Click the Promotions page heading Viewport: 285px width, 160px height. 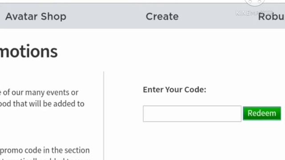(x=28, y=52)
